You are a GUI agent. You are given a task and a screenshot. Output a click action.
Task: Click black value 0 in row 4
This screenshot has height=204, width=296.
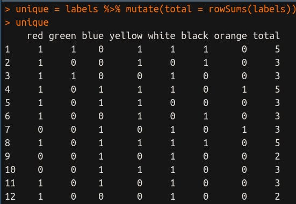pyautogui.click(x=206, y=89)
